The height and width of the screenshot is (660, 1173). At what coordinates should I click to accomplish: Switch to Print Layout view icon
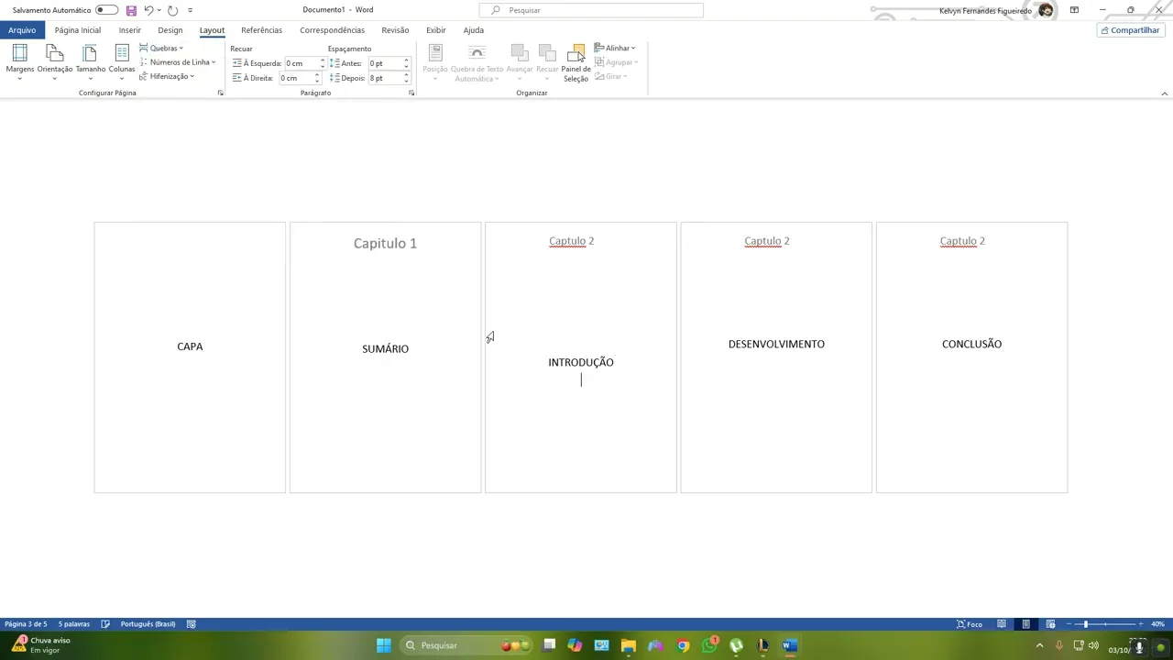click(x=1025, y=624)
